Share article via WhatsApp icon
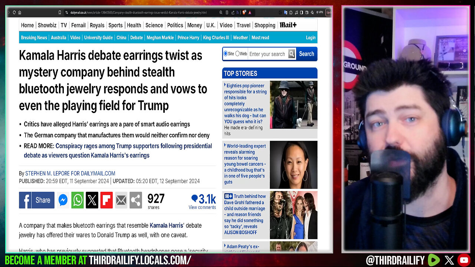The image size is (475, 267). pyautogui.click(x=78, y=200)
